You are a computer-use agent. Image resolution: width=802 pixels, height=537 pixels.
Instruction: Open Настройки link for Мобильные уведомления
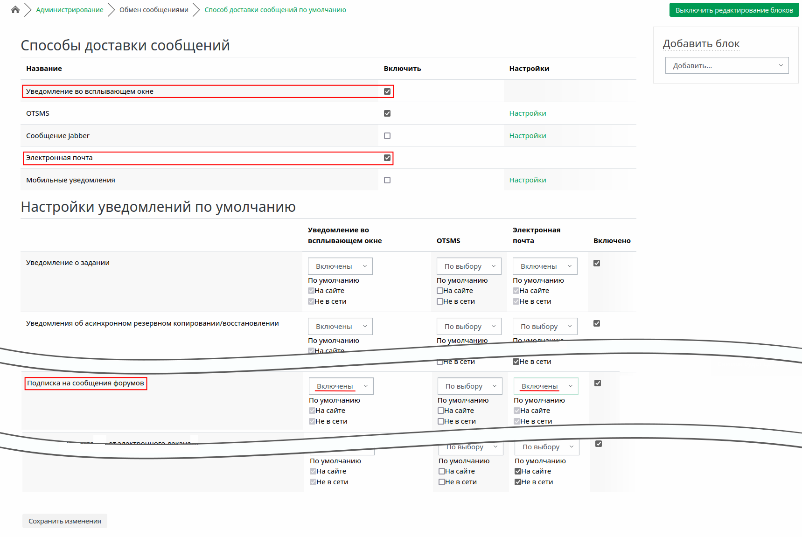pos(528,180)
